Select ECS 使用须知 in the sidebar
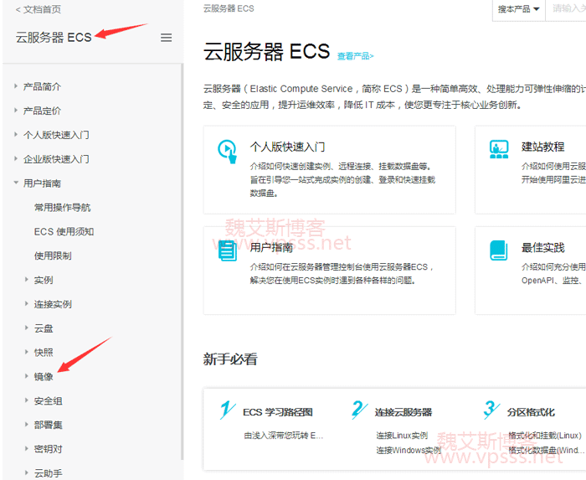The height and width of the screenshot is (480, 586). tap(64, 231)
